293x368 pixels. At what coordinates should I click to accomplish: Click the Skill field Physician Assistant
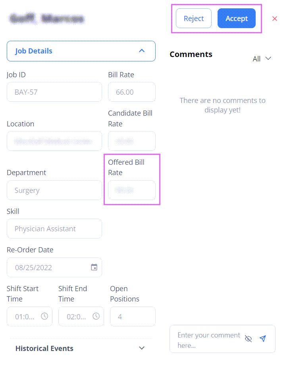(54, 229)
